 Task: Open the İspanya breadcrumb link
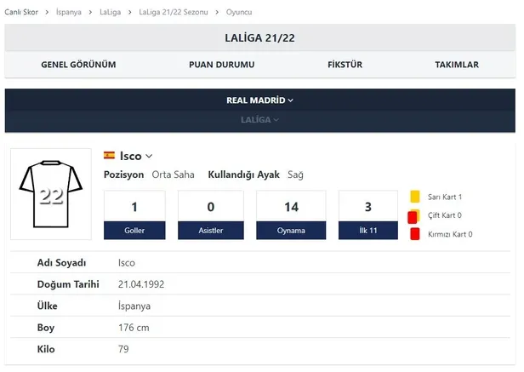click(71, 13)
